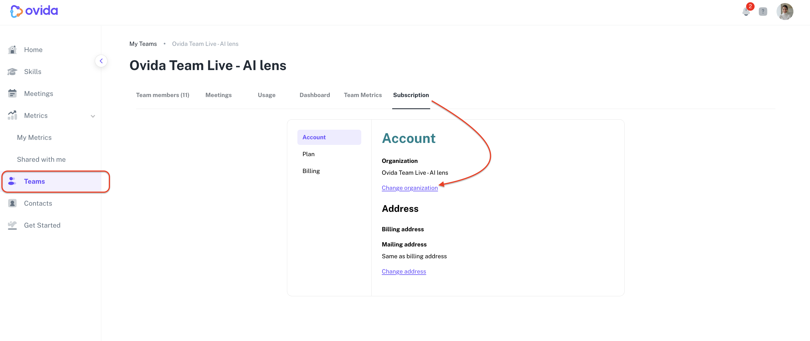
Task: Click the Ovida Team Live - AI lens breadcrumb
Action: point(205,44)
